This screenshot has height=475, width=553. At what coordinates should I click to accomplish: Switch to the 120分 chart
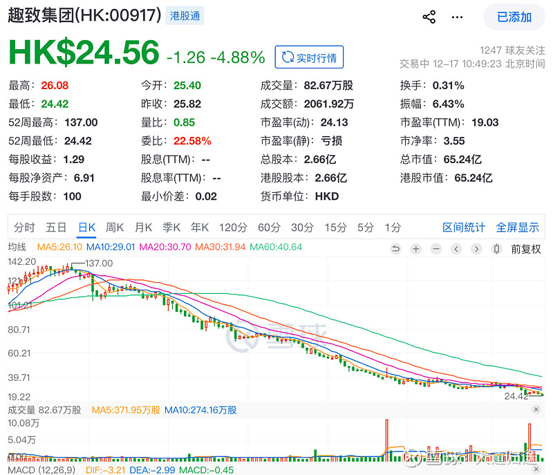(x=233, y=227)
